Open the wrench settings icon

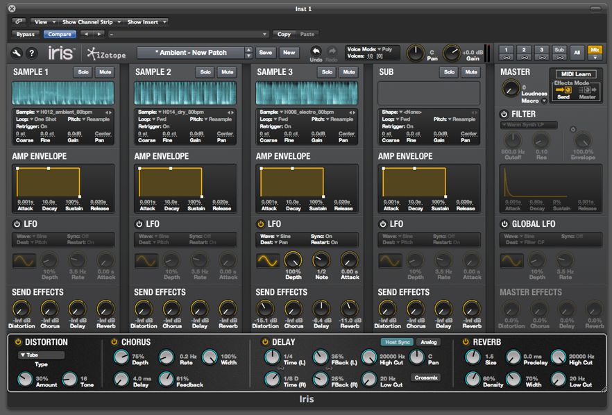17,53
